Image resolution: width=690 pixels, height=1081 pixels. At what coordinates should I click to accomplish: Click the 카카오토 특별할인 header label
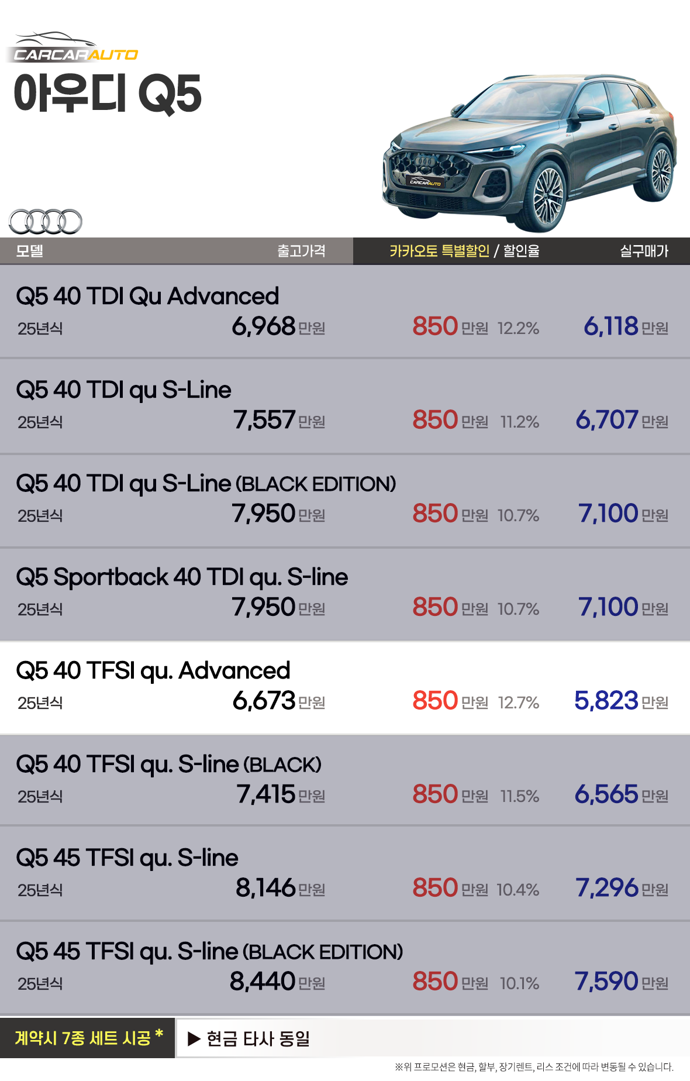(x=439, y=251)
